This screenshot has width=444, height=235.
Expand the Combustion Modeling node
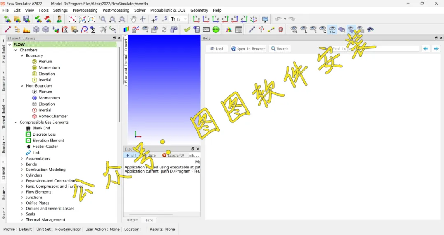(22, 170)
